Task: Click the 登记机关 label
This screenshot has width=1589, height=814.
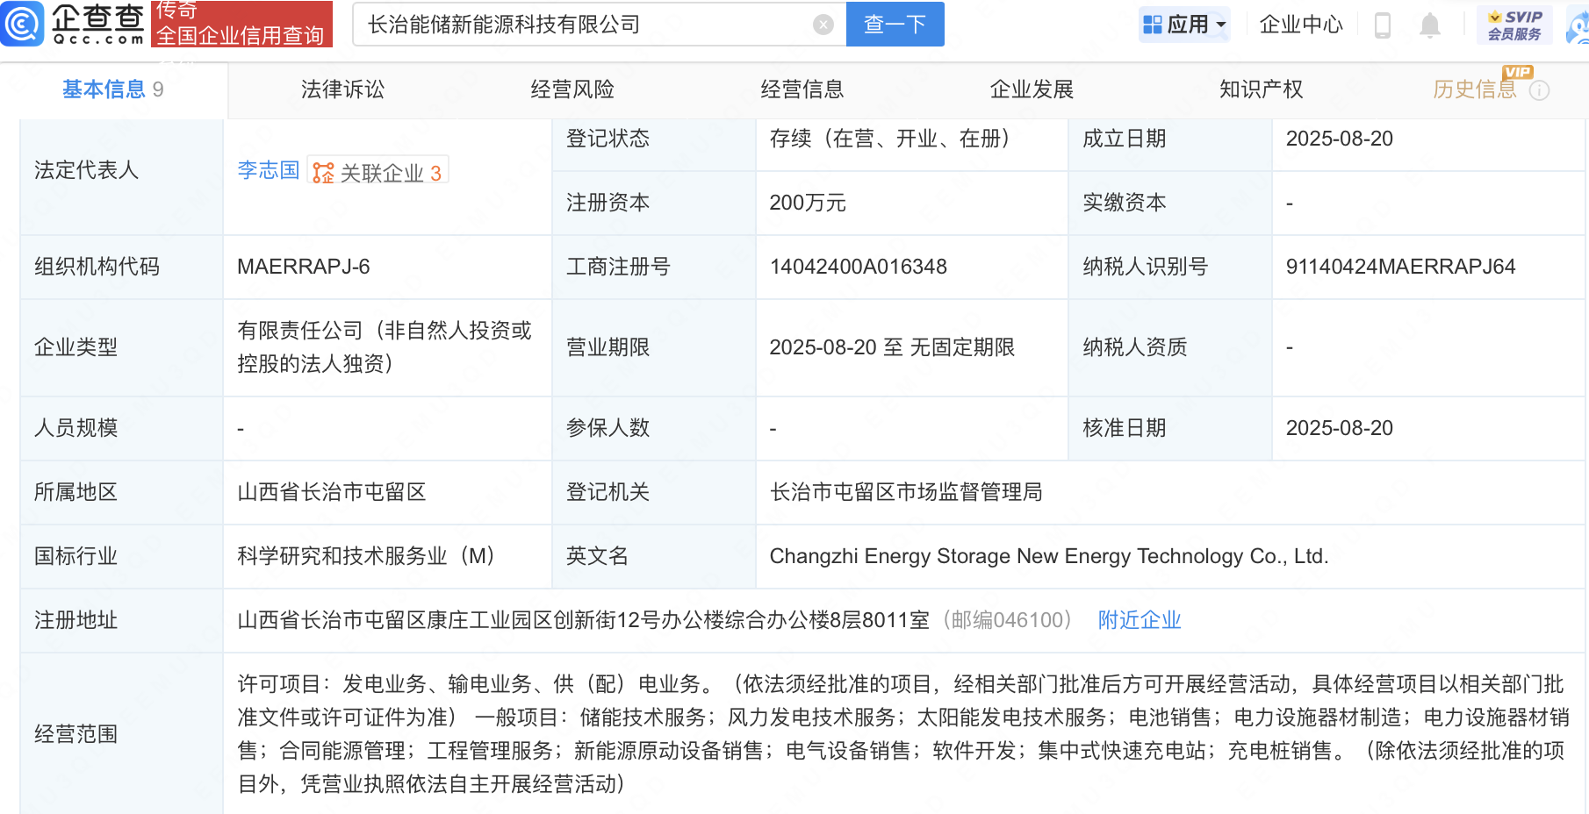Action: tap(608, 492)
